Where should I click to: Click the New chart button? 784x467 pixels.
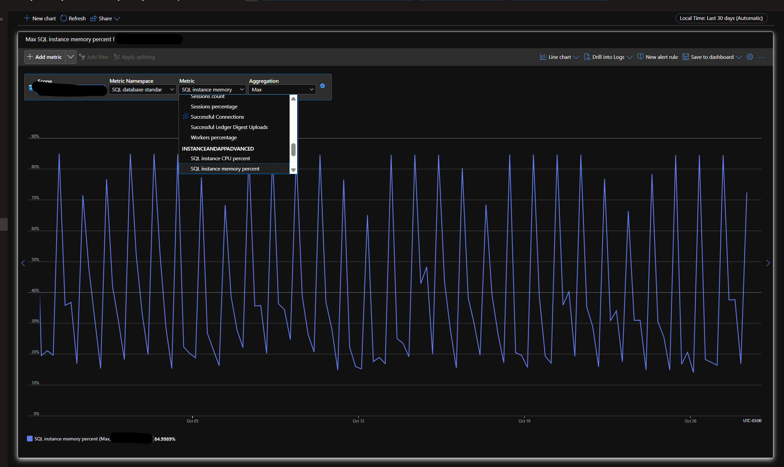click(x=40, y=18)
